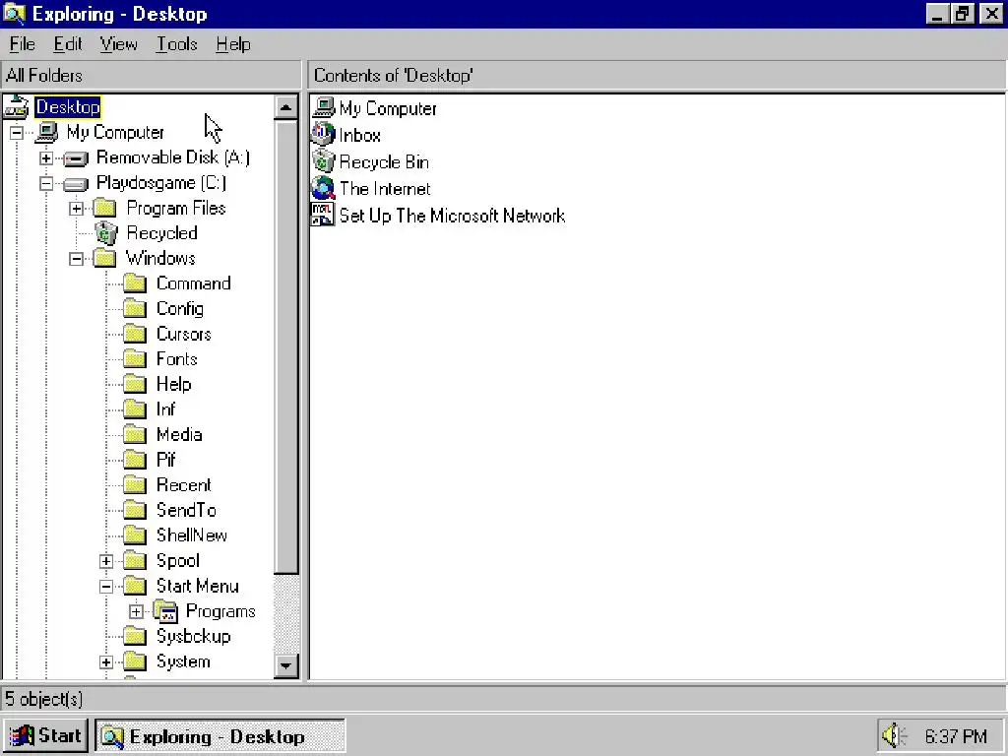Collapse the Start Menu folder node
1008x756 pixels.
[x=106, y=587]
